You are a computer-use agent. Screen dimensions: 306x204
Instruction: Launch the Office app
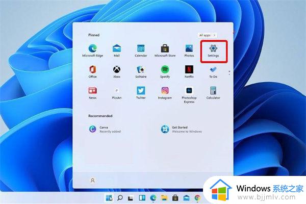(92, 71)
